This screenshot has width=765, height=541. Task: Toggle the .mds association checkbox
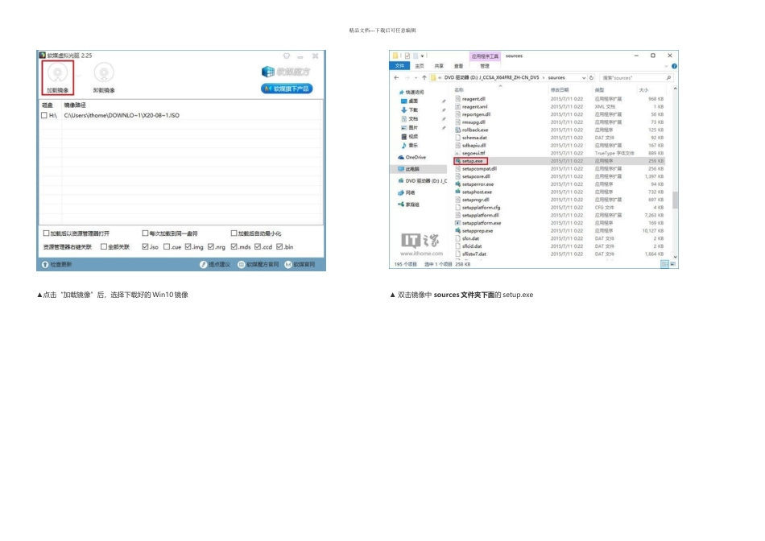(234, 247)
